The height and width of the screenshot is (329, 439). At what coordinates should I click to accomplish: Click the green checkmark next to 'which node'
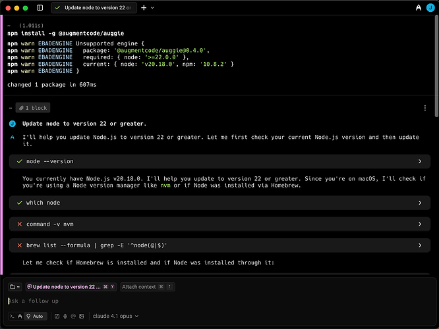[20, 203]
